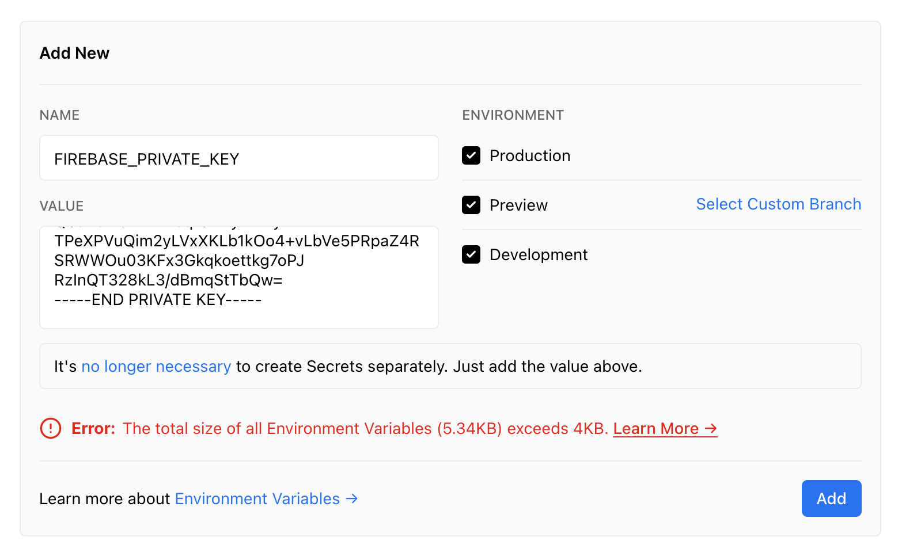
Task: Uncheck the Development environment checkbox
Action: (x=471, y=254)
